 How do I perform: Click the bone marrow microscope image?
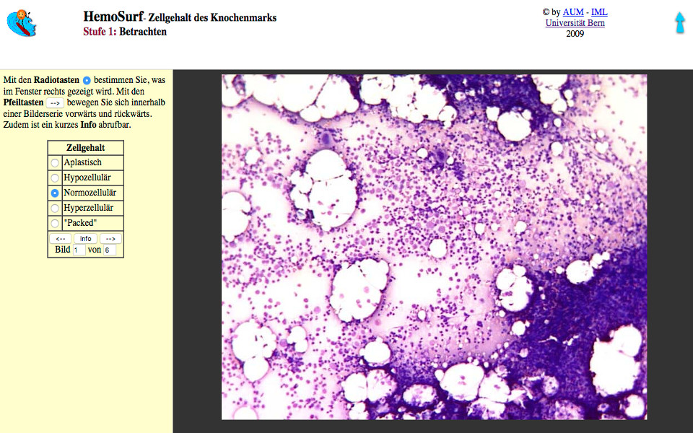(434, 246)
